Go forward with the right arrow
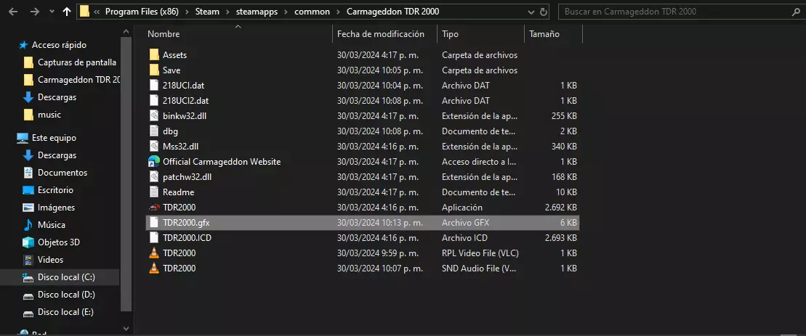This screenshot has width=806, height=336. [x=34, y=12]
